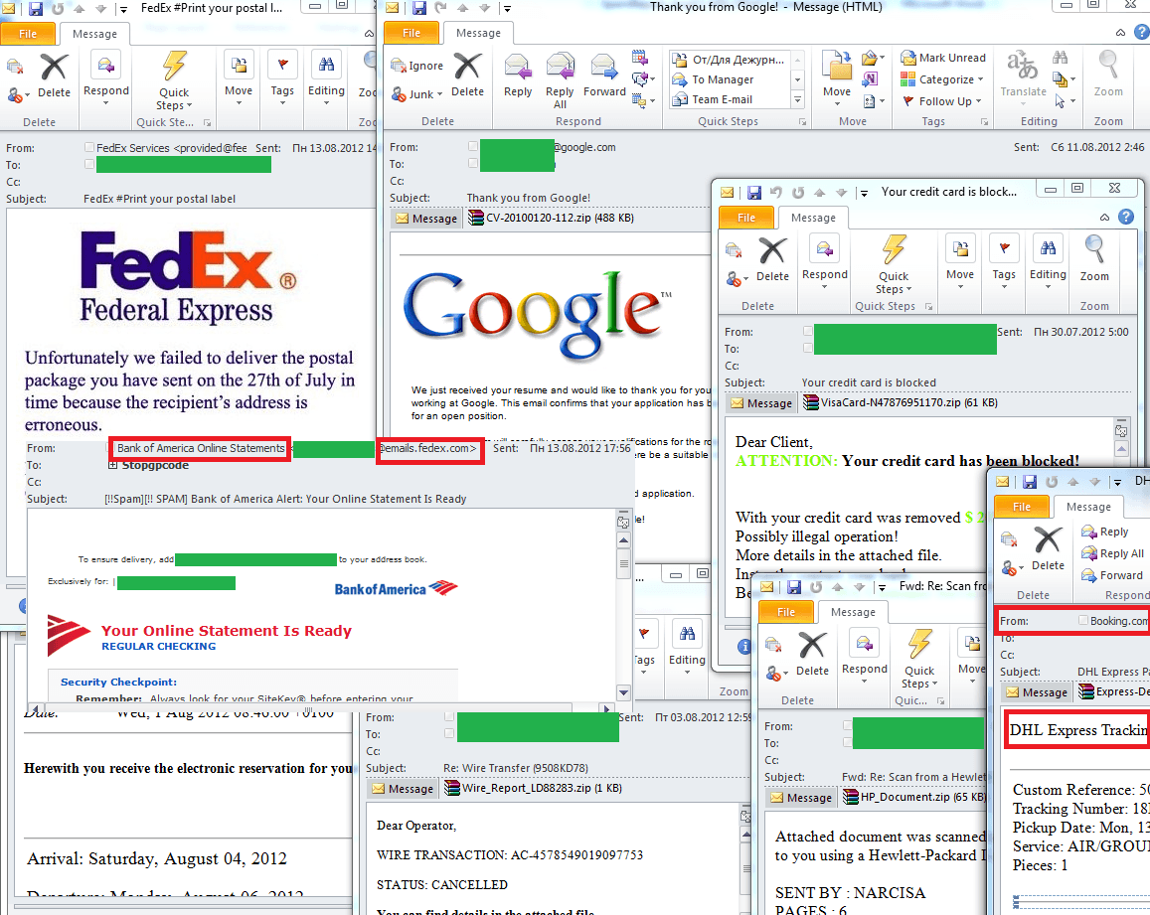The image size is (1150, 915).
Task: Click Reply All in DHL message window
Action: tap(1112, 553)
